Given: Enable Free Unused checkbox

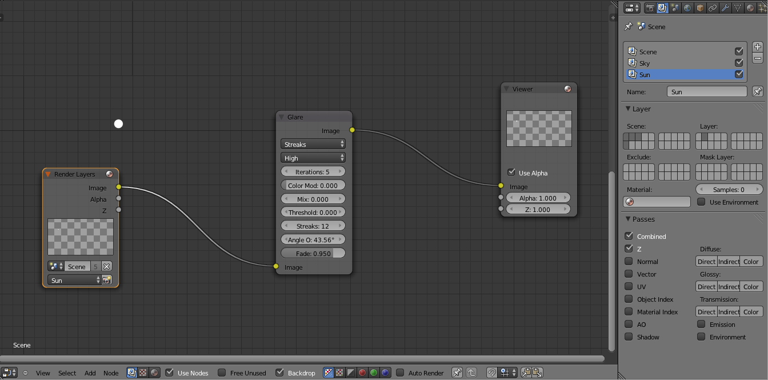Looking at the screenshot, I should pos(222,373).
